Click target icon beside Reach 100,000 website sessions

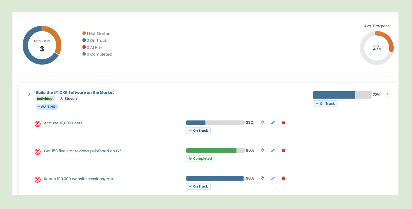(x=38, y=180)
